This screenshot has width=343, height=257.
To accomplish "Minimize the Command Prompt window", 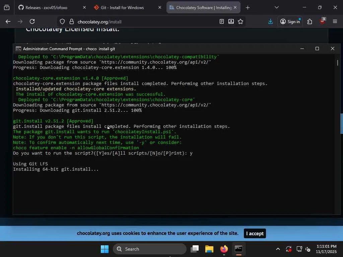I will click(x=302, y=49).
